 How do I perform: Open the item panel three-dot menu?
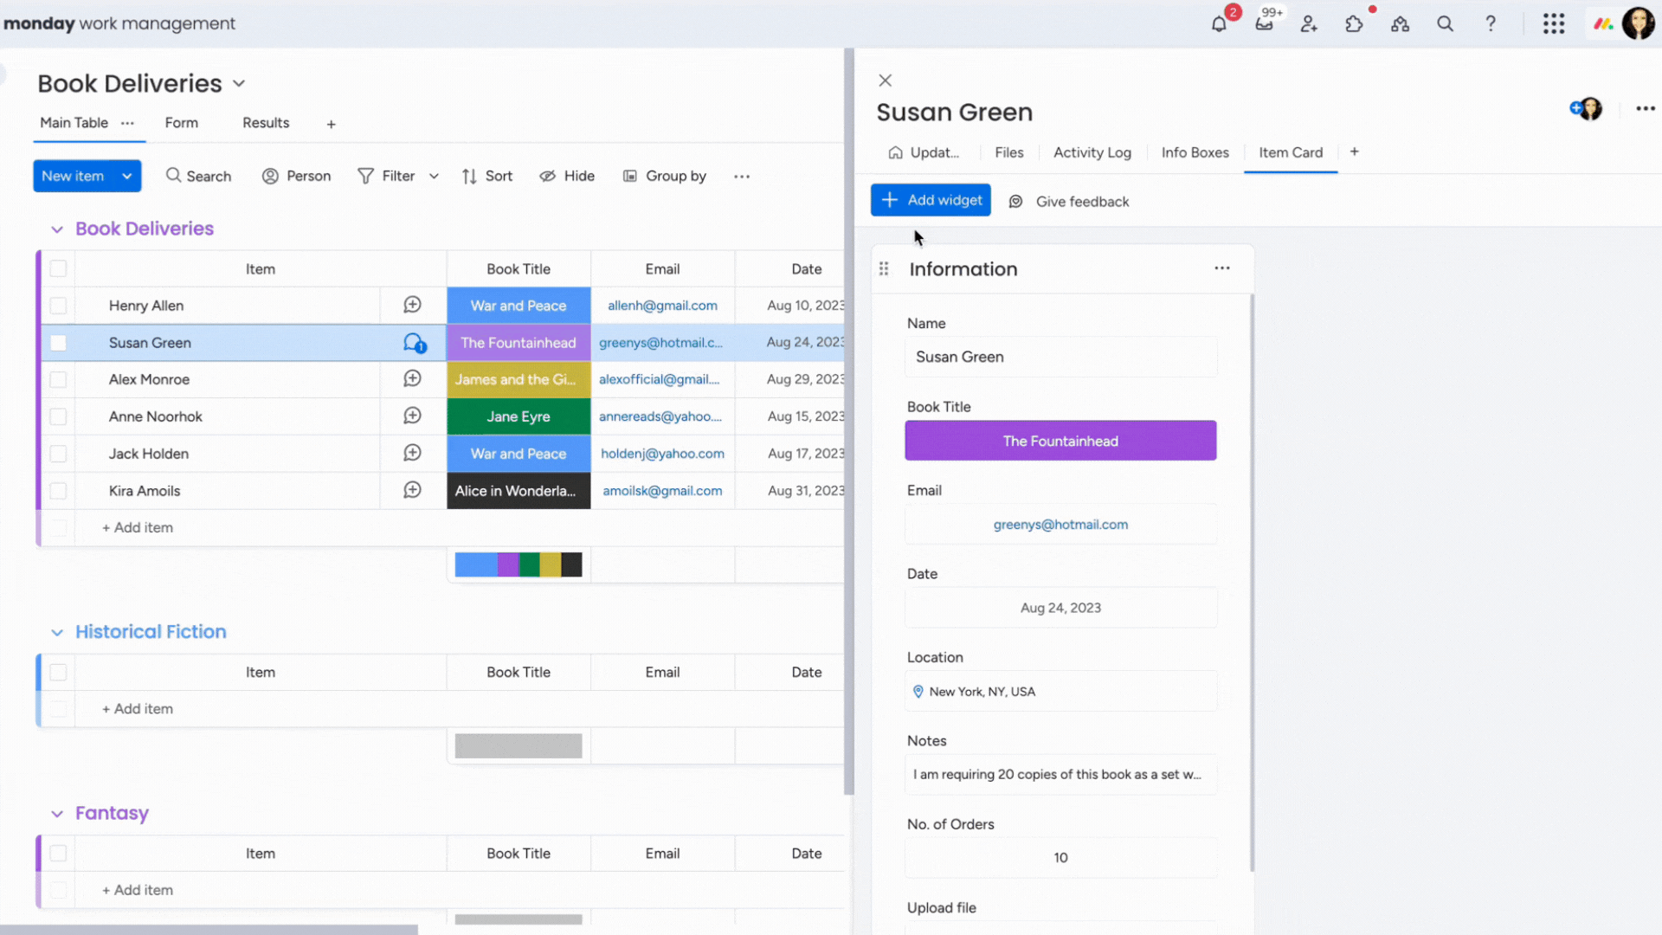click(x=1645, y=109)
